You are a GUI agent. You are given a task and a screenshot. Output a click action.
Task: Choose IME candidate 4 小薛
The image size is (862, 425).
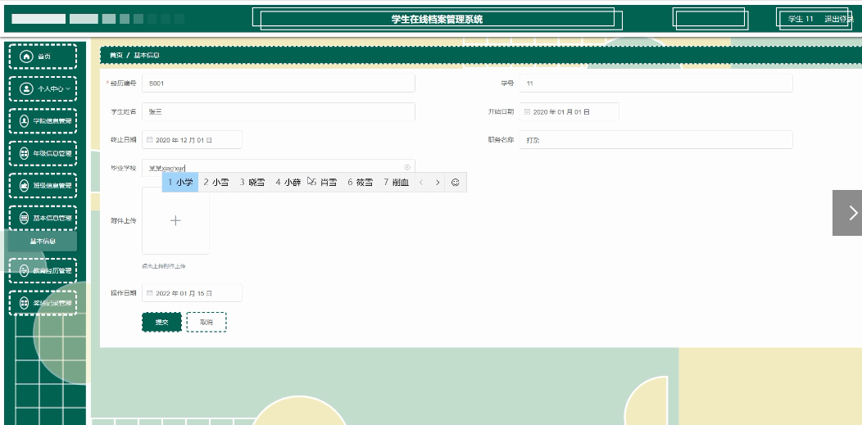click(x=288, y=183)
